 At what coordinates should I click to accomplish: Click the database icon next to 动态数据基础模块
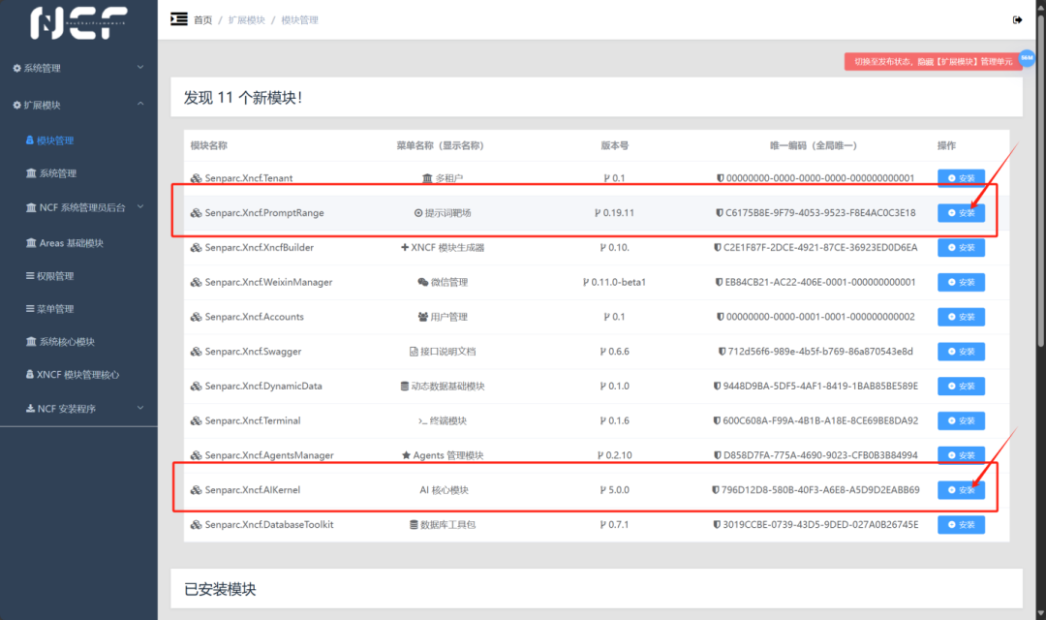click(x=404, y=387)
